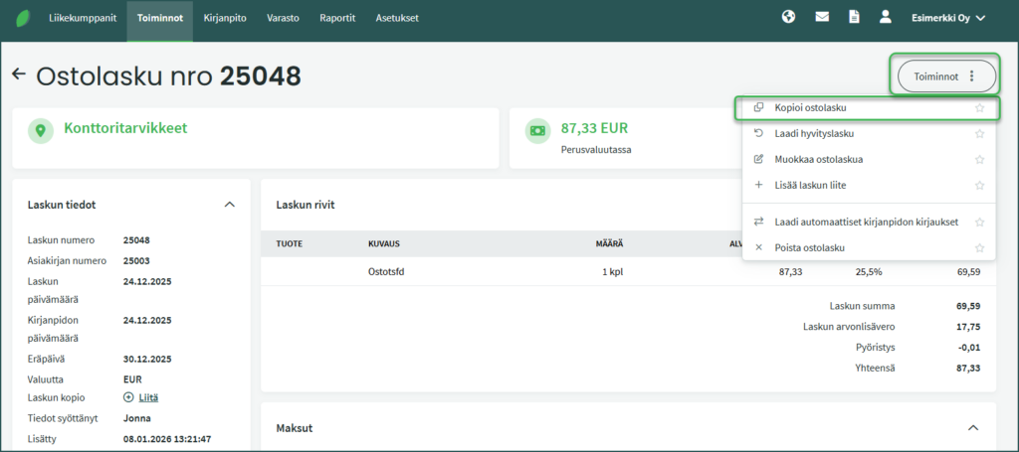This screenshot has width=1019, height=452.
Task: Open the user profile icon
Action: (x=885, y=17)
